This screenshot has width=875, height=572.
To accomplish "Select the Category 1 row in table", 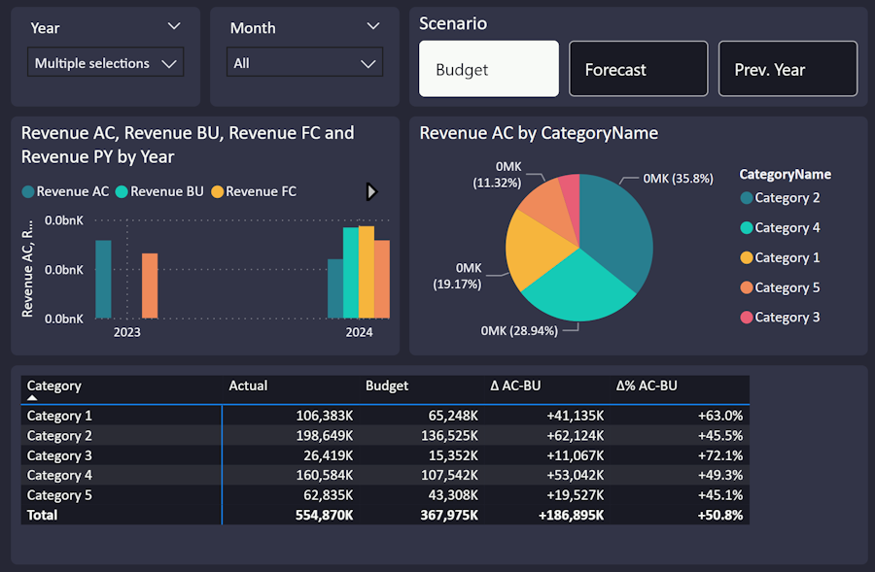I will click(59, 416).
